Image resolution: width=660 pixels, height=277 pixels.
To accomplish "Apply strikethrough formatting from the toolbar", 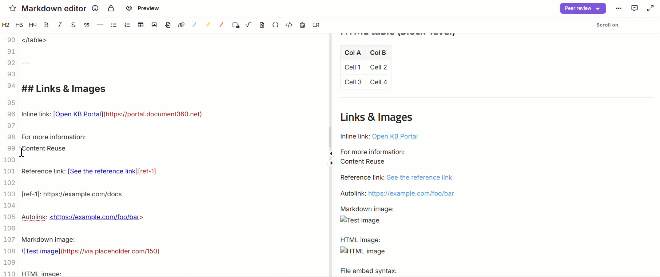I will point(73,25).
